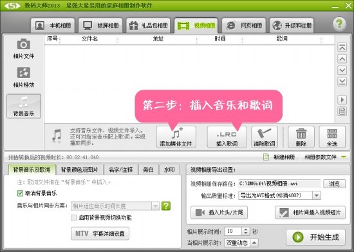
Task: Click the 视频相册保存路径 input field
Action: point(279,184)
